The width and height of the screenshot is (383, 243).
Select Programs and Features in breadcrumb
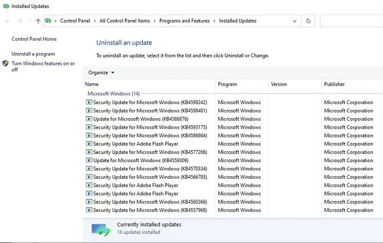coord(184,21)
